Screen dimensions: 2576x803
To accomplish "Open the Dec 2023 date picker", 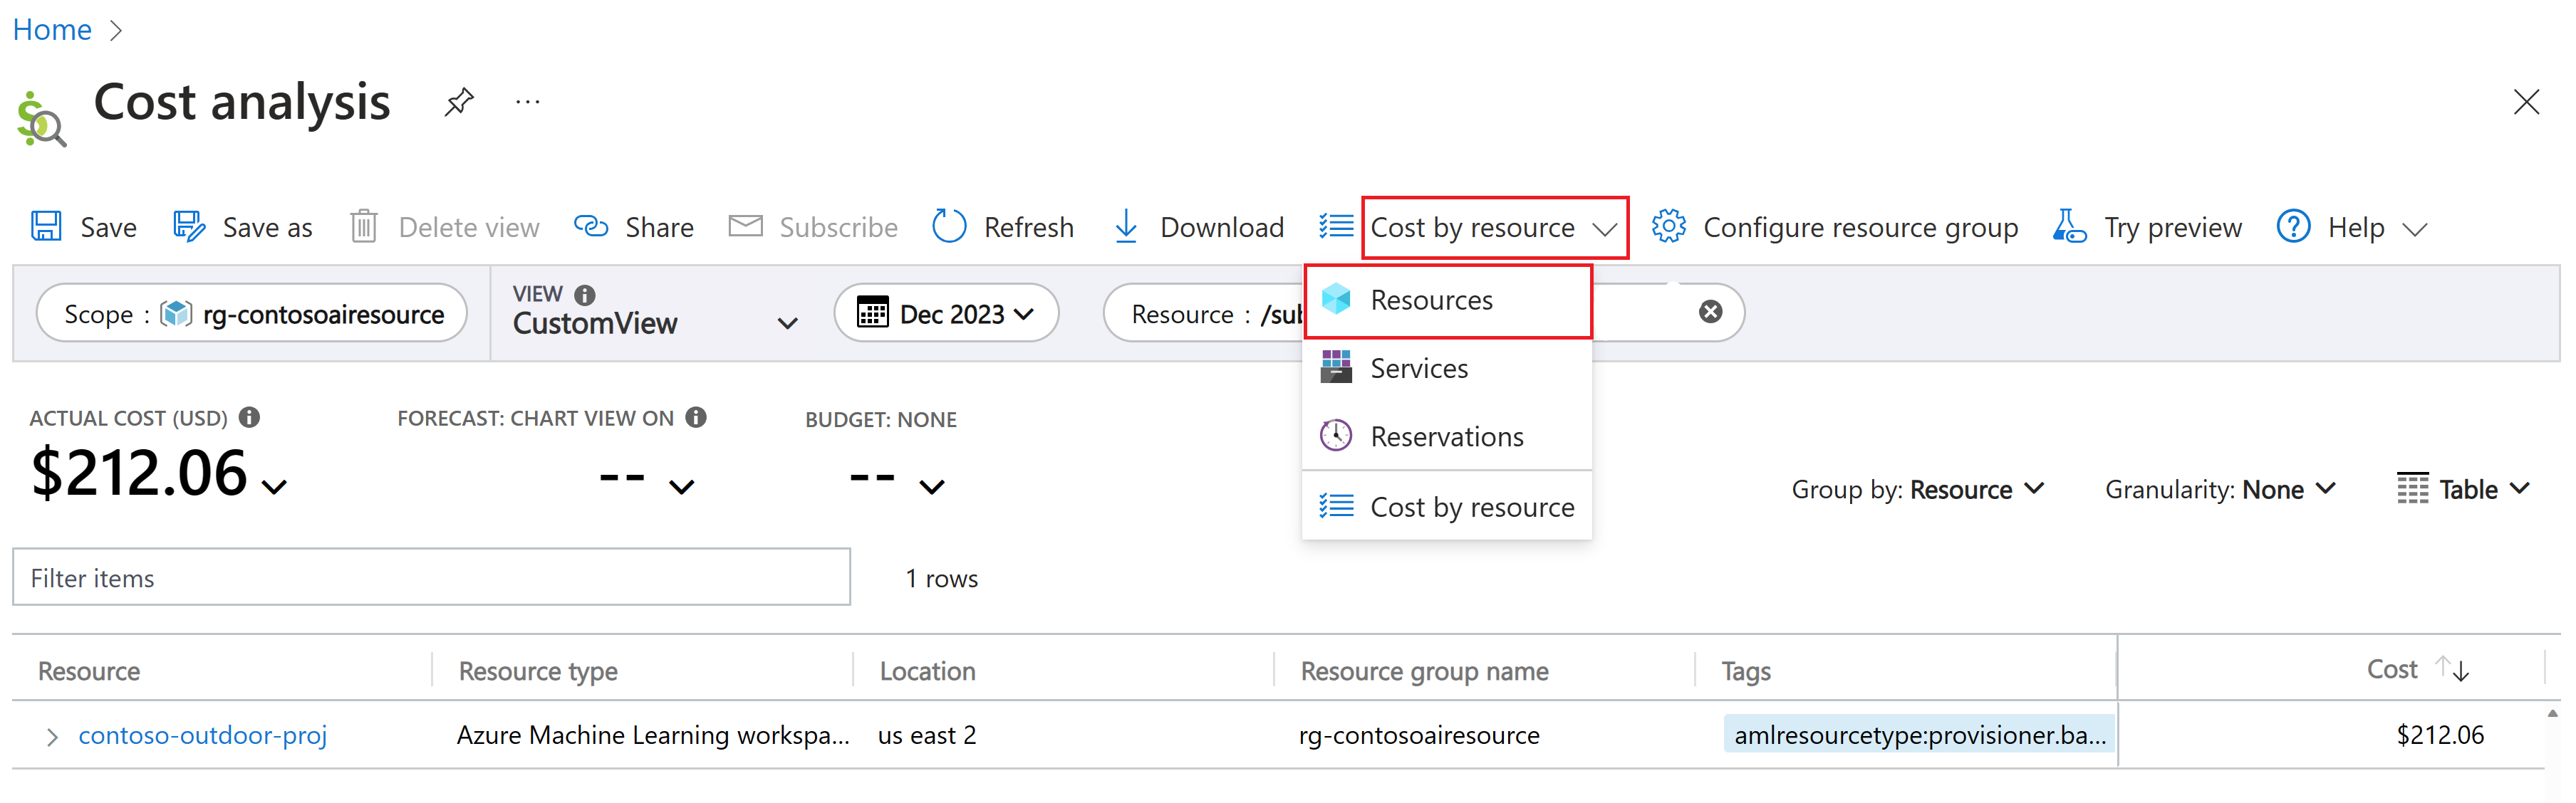I will click(946, 313).
